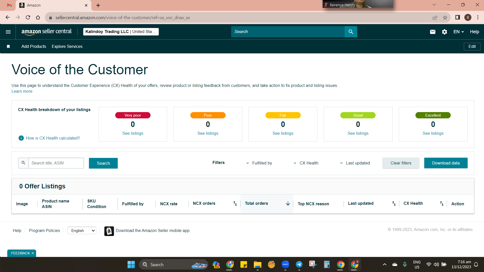The width and height of the screenshot is (484, 272).
Task: Close the Amazon browser tab
Action: click(x=86, y=5)
